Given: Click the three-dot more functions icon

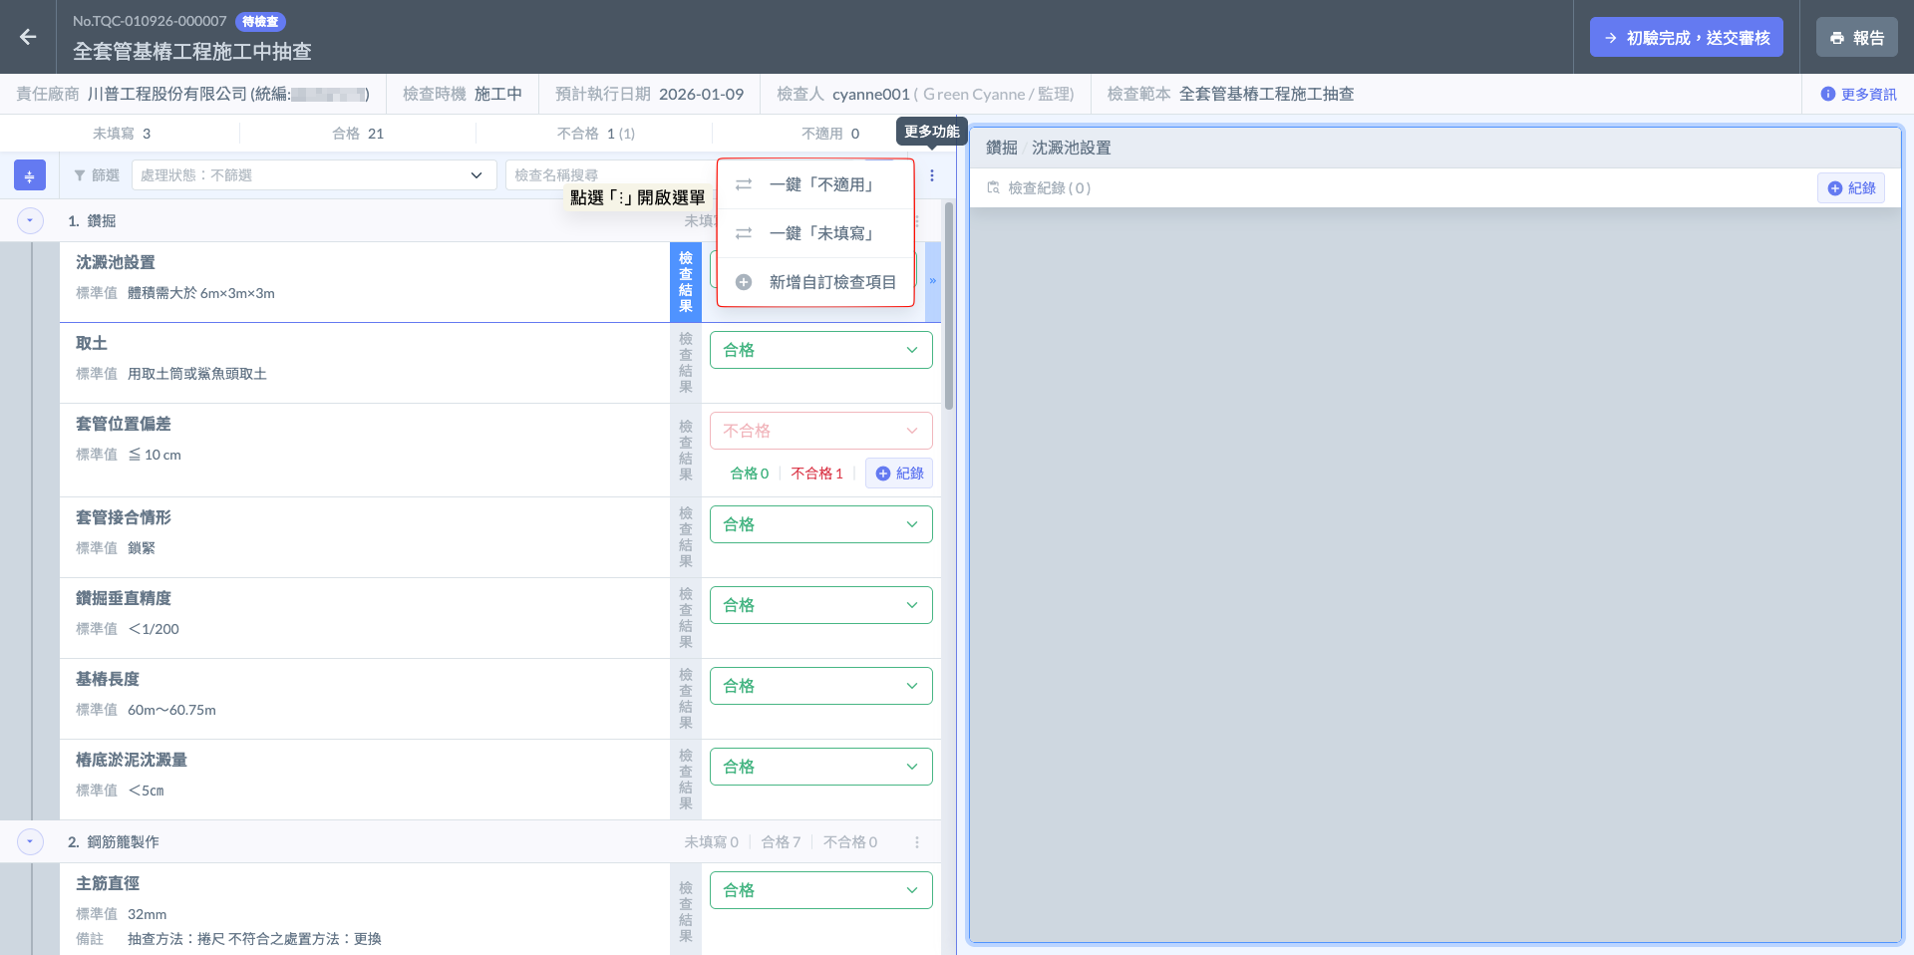Looking at the screenshot, I should click(932, 175).
